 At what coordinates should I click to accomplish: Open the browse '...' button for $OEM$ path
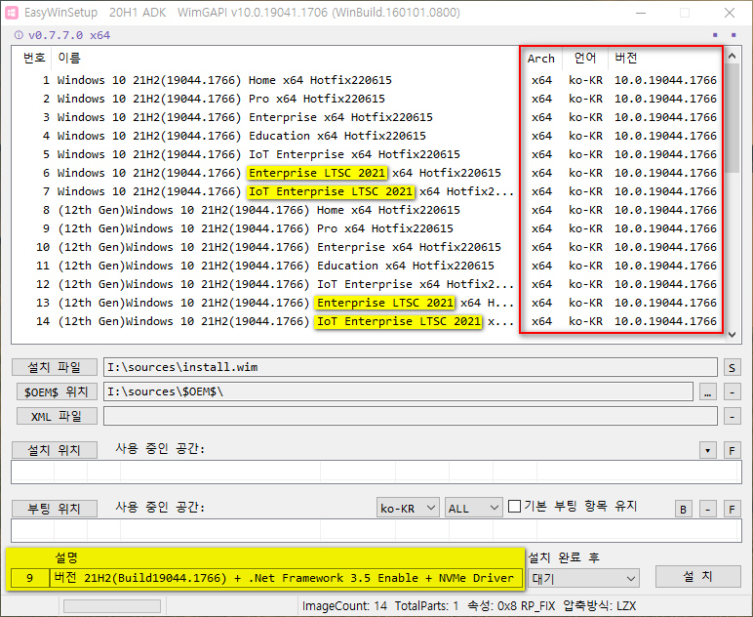(x=708, y=392)
